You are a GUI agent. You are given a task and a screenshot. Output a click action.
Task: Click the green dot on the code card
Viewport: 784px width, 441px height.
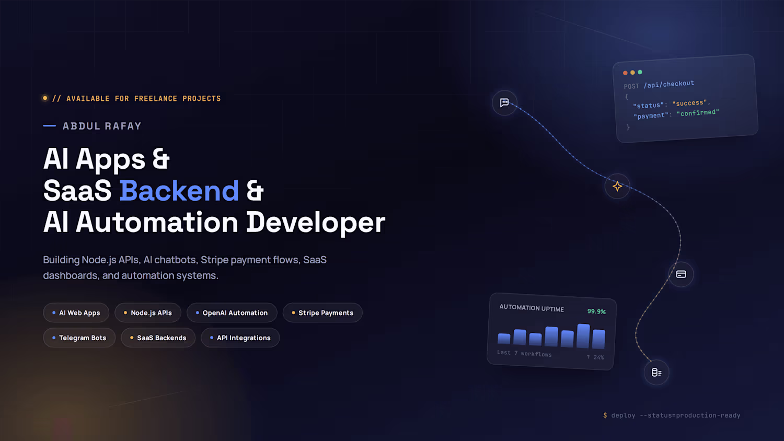click(x=640, y=72)
